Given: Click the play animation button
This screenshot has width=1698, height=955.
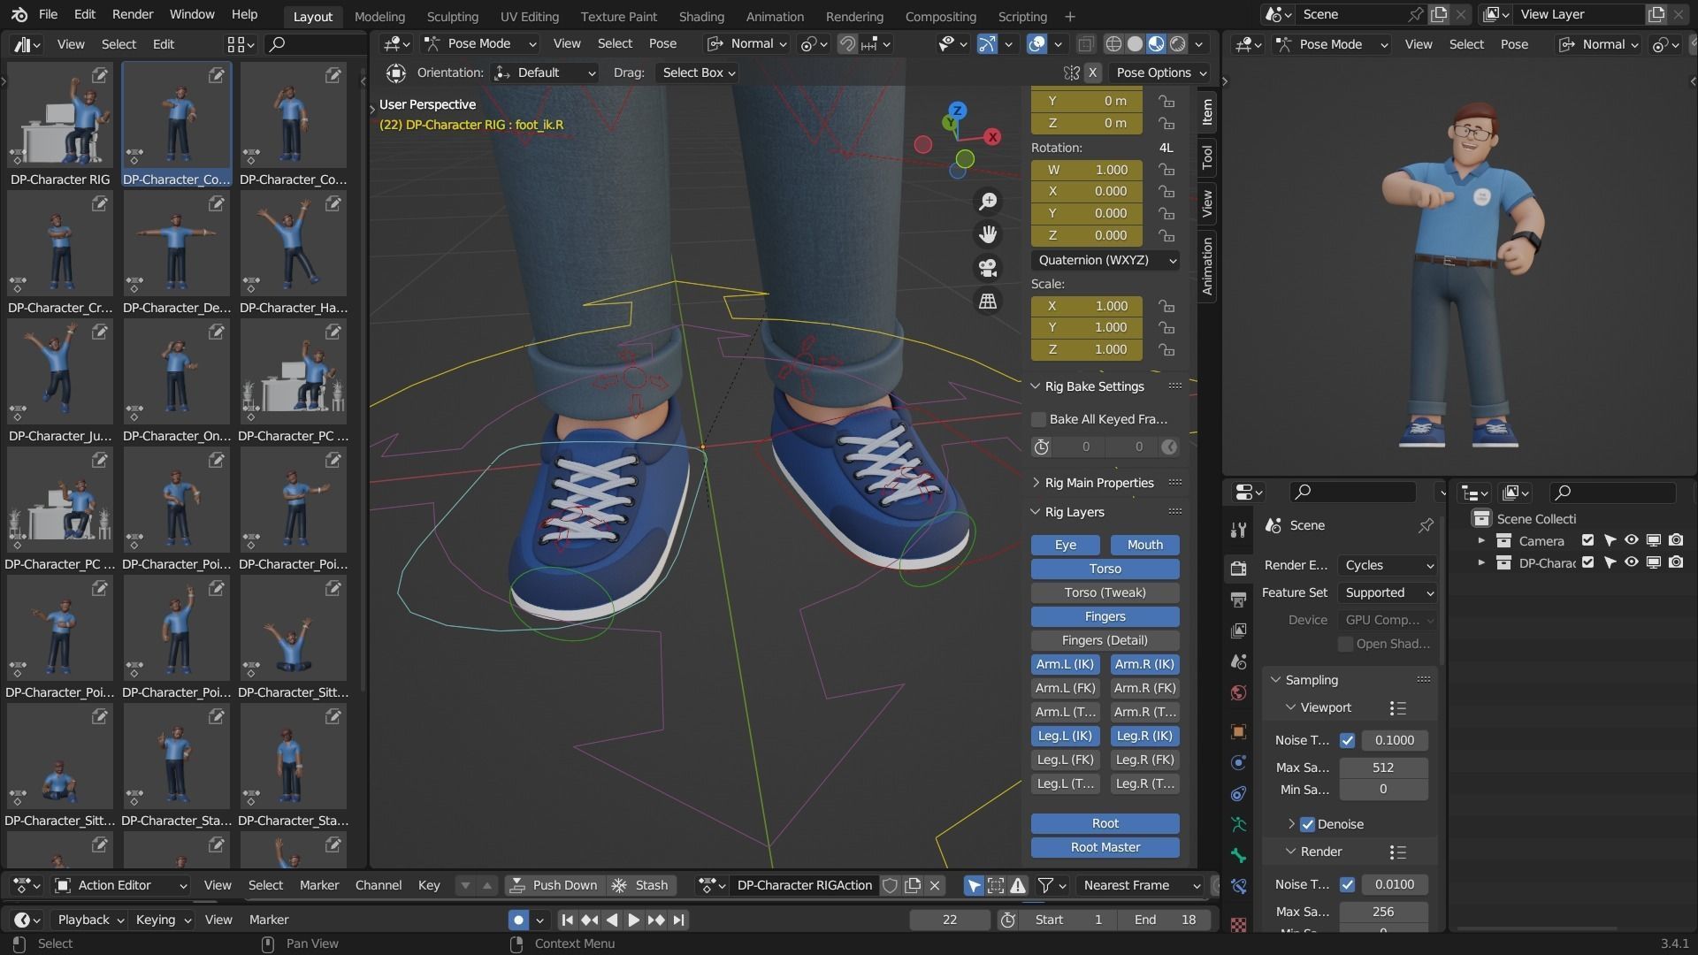Looking at the screenshot, I should (x=633, y=920).
